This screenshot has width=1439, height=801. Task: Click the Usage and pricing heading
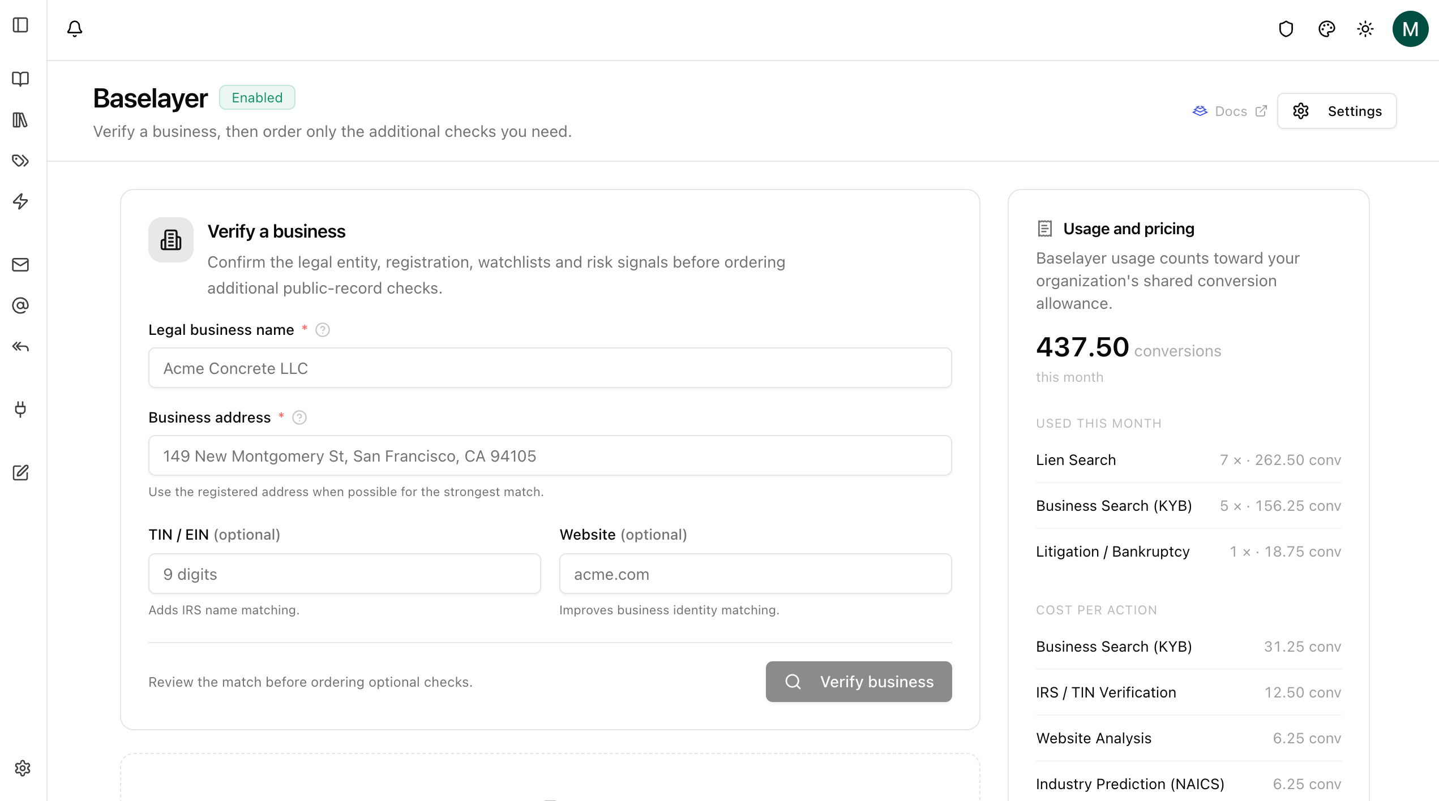click(1129, 229)
